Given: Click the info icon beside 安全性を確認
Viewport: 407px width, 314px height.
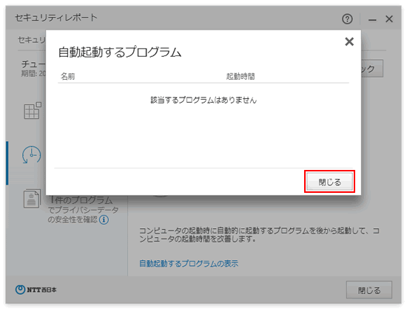Looking at the screenshot, I should pos(104,220).
